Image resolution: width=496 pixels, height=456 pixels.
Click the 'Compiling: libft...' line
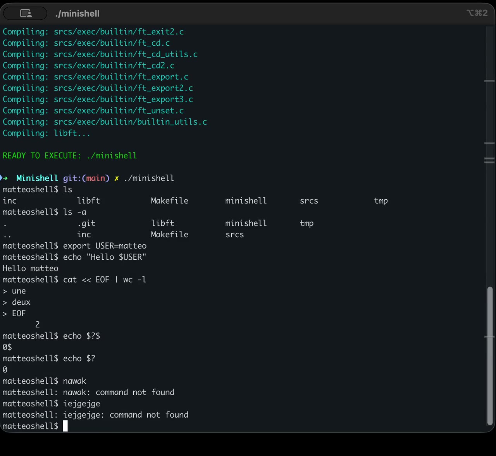46,133
